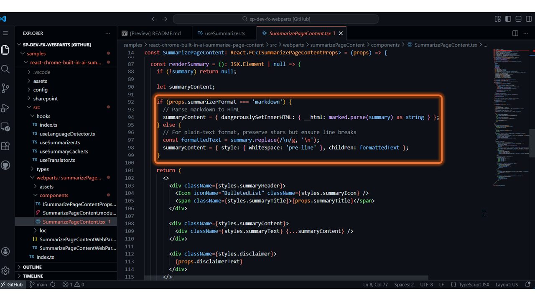This screenshot has width=535, height=301.
Task: Collapse the hooks folder
Action: point(43,116)
